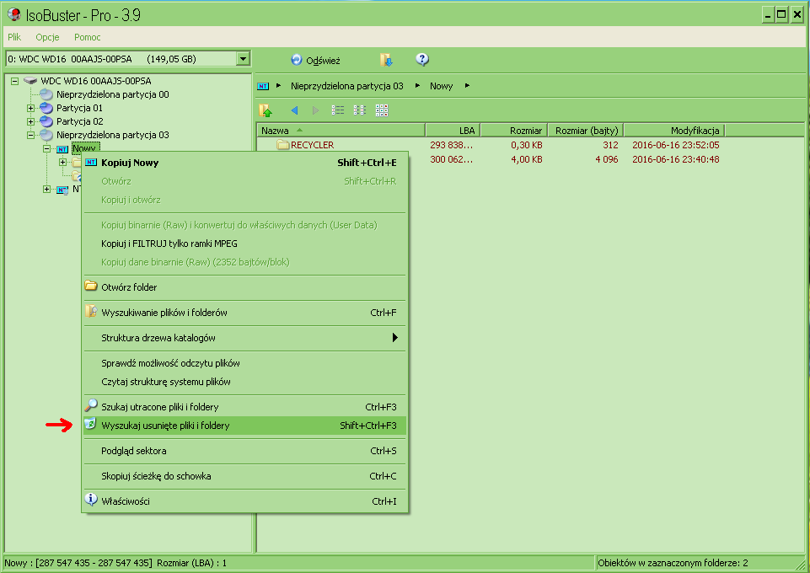Select Nieprzydzielona partycja 00 disc icon in tree
810x573 pixels.
pos(46,94)
